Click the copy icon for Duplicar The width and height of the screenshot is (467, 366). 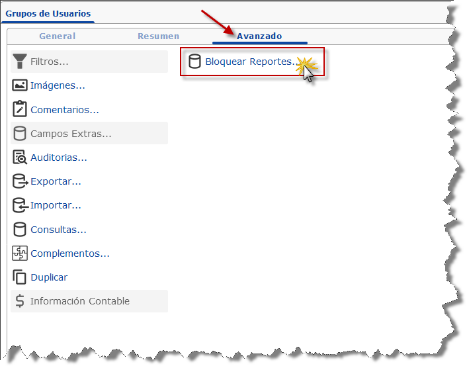(x=20, y=277)
